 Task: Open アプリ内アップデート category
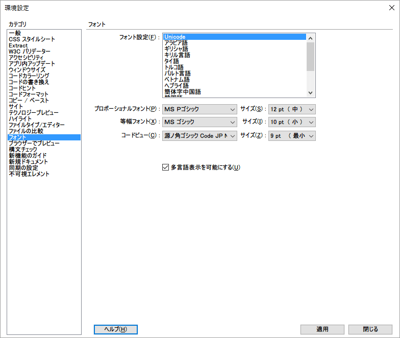pos(44,63)
